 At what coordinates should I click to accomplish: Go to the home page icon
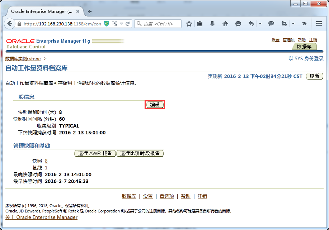pyautogui.click(x=225, y=24)
